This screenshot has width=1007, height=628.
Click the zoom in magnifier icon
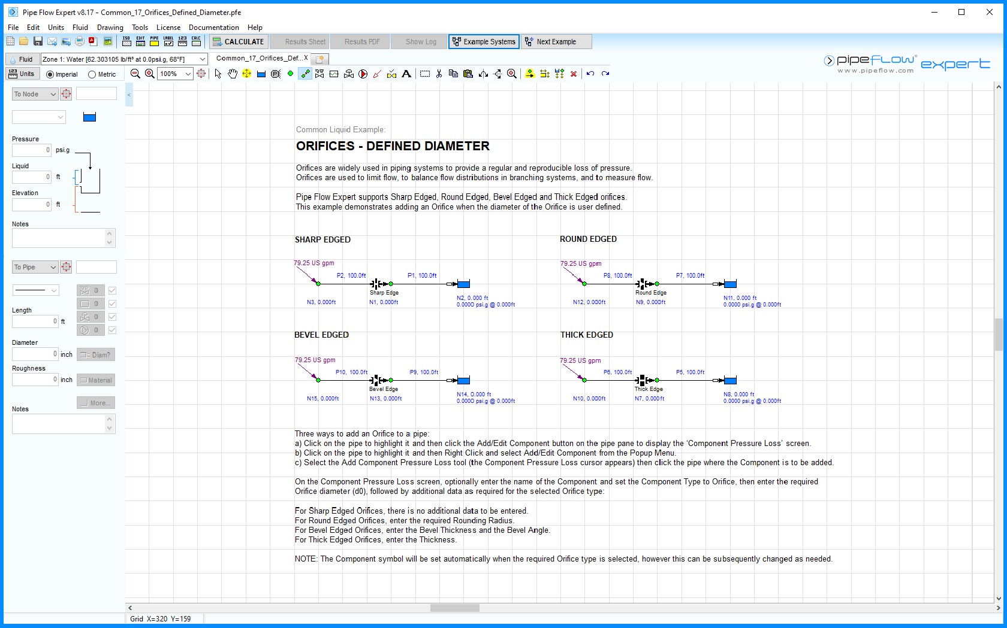150,74
